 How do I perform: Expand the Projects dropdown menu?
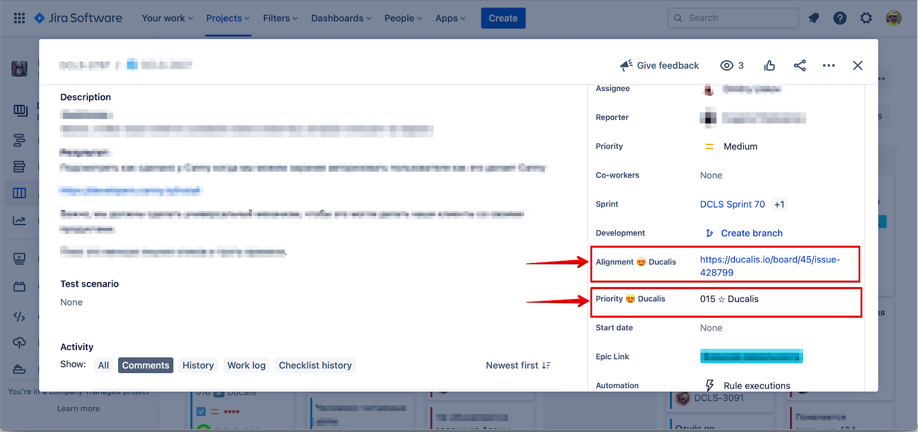pos(228,18)
